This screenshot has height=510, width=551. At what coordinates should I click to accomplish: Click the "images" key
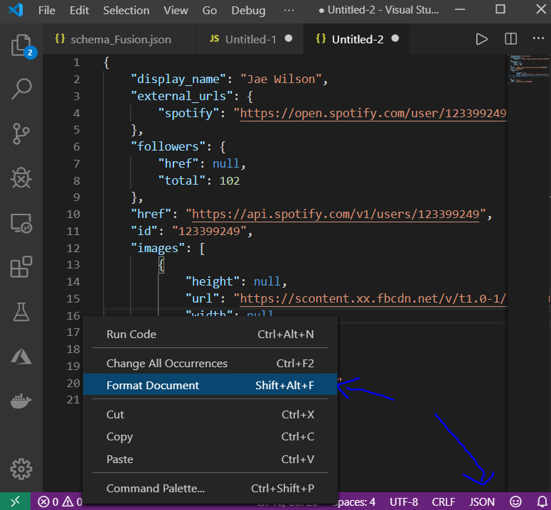click(158, 249)
